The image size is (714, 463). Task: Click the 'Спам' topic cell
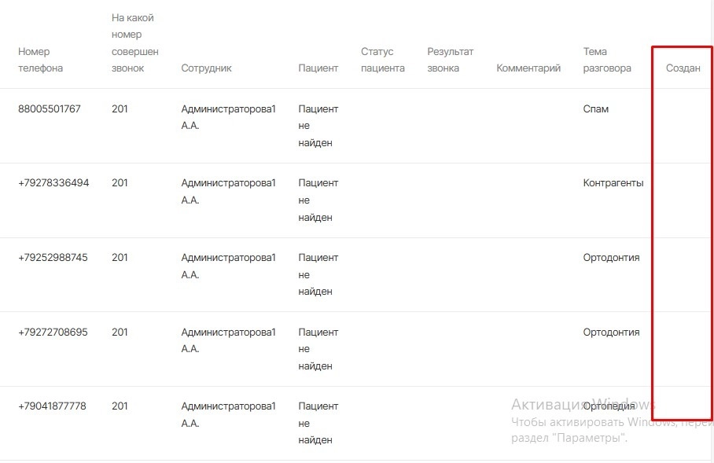pos(596,109)
